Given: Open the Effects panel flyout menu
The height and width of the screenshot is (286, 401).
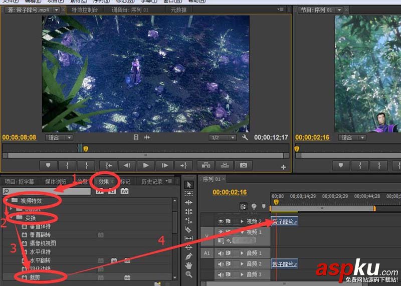Looking at the screenshot, I should coord(169,181).
